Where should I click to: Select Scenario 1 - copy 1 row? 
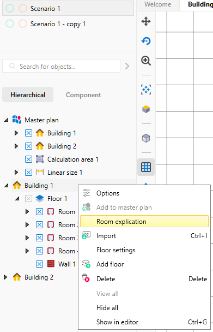pos(68,23)
